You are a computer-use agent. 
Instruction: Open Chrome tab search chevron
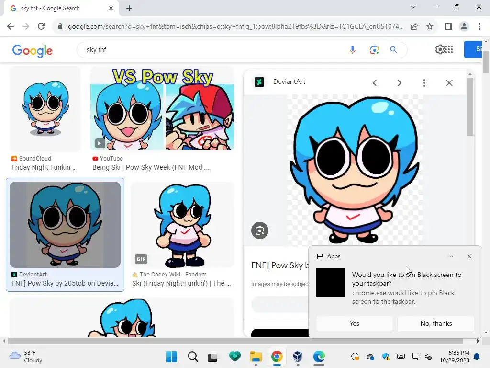413,7
